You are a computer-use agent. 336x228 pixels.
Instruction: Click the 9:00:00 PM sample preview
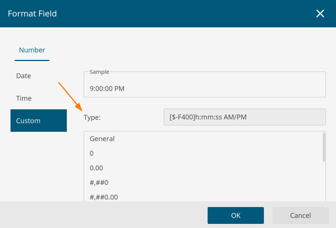click(107, 89)
